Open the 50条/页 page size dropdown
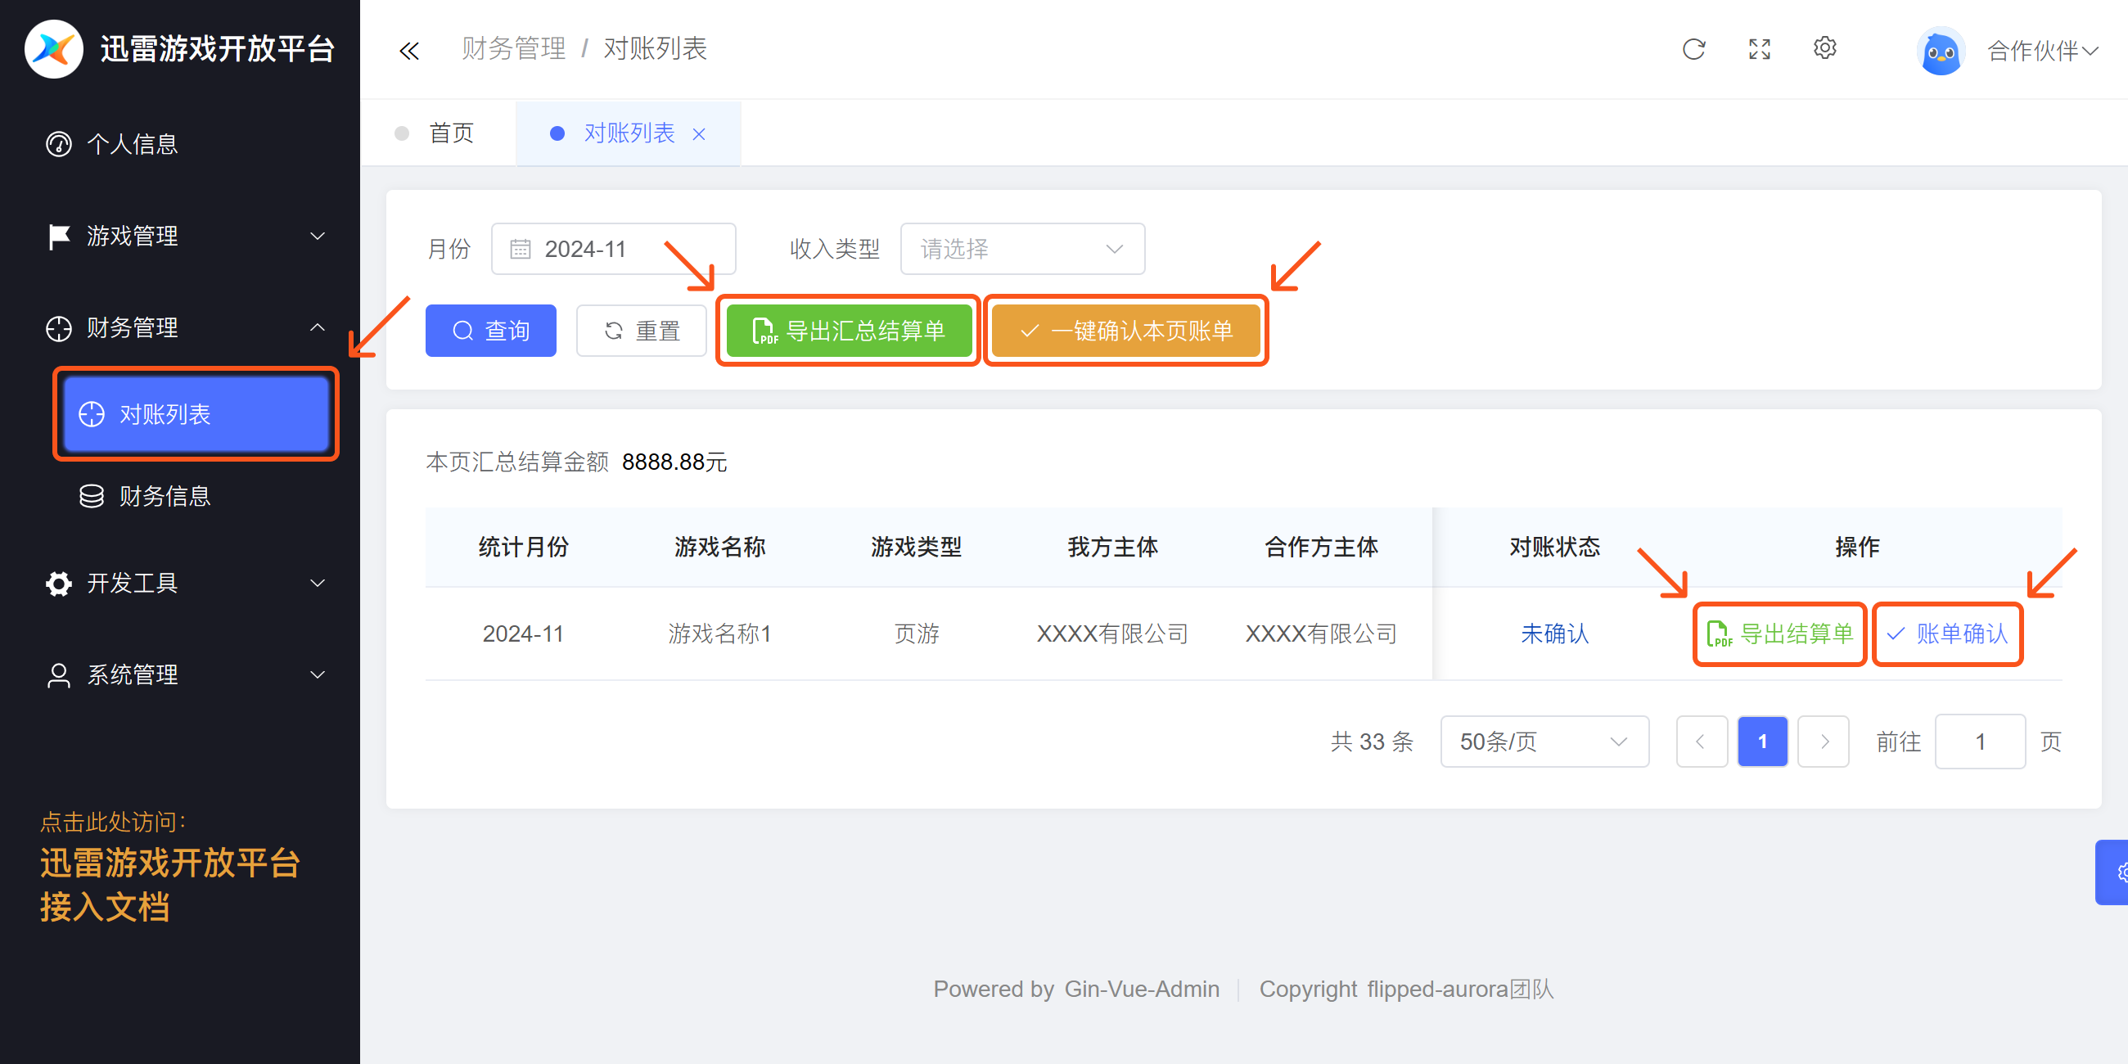This screenshot has width=2128, height=1064. [1544, 741]
